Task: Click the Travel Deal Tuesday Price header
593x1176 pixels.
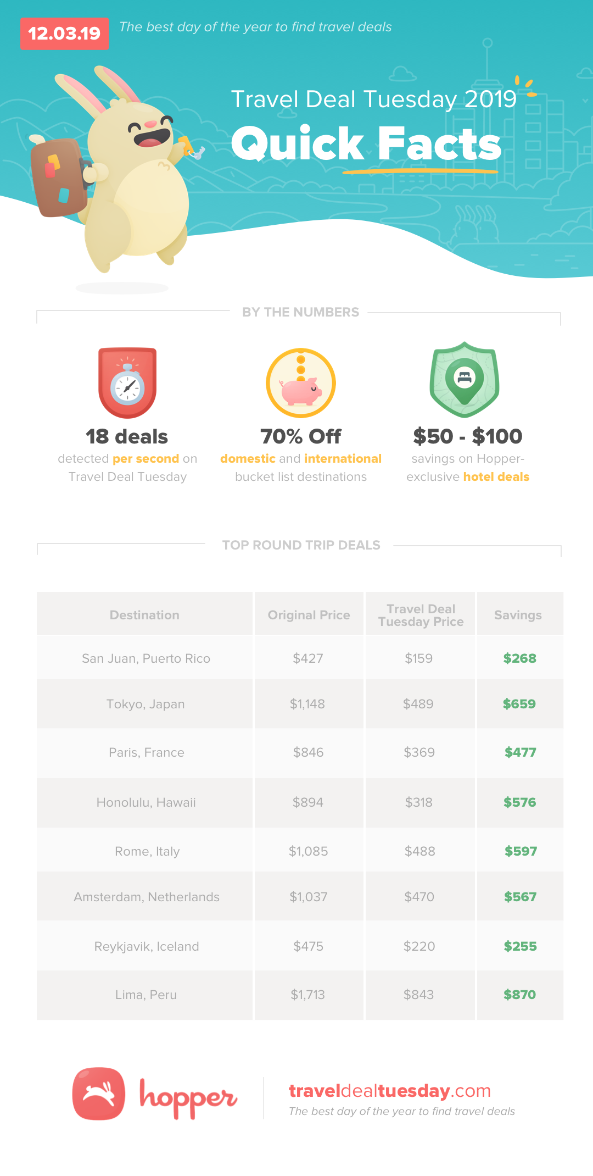Action: [x=421, y=615]
